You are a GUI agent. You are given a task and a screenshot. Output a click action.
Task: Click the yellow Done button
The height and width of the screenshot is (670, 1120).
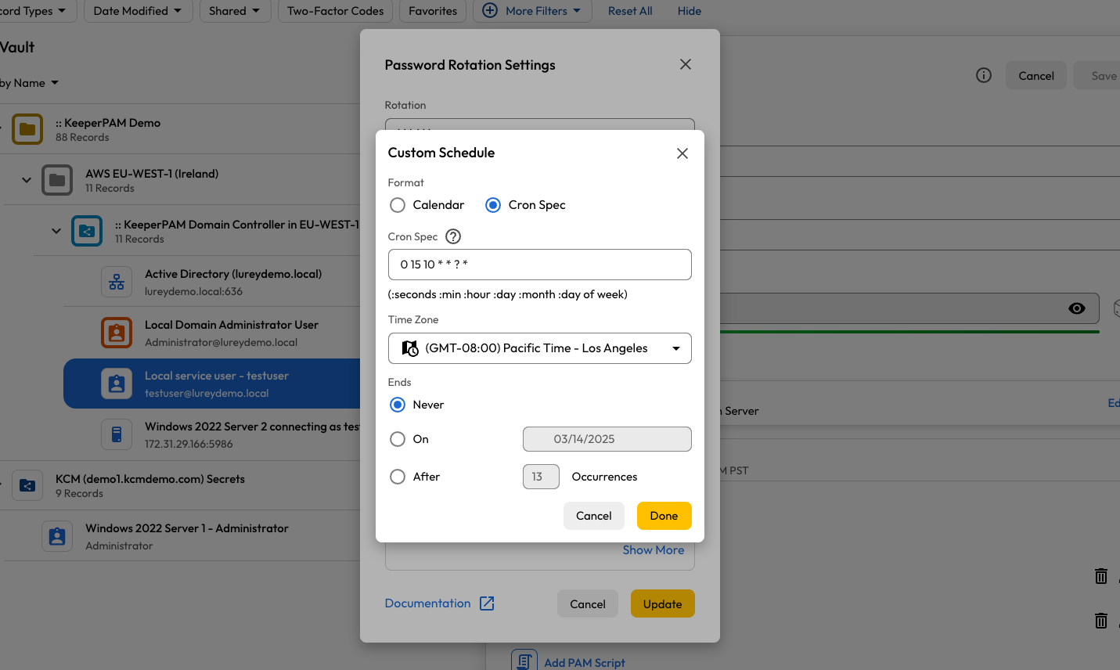[x=664, y=516]
